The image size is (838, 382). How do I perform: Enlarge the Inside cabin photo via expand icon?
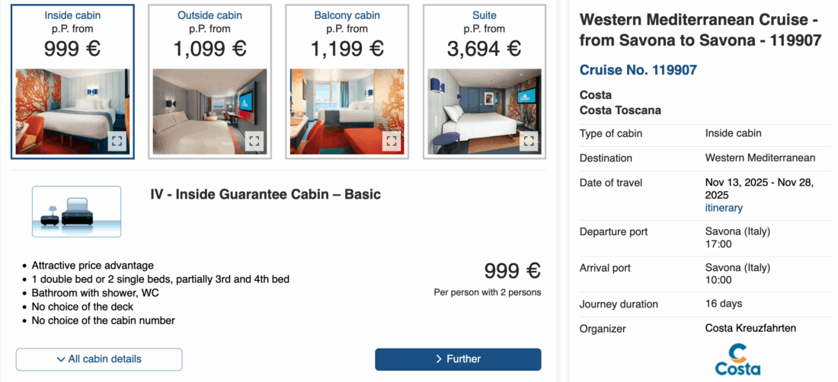click(x=117, y=141)
